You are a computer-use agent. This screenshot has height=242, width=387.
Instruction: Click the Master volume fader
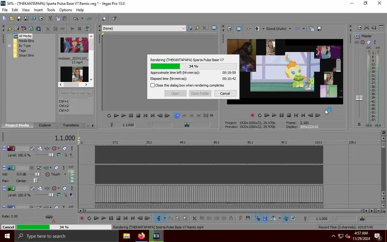point(359,98)
